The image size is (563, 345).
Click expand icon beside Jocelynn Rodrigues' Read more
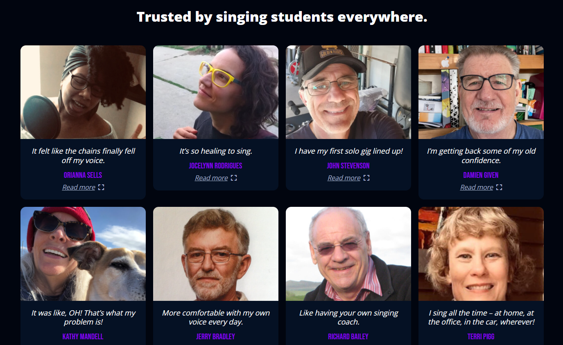point(234,178)
